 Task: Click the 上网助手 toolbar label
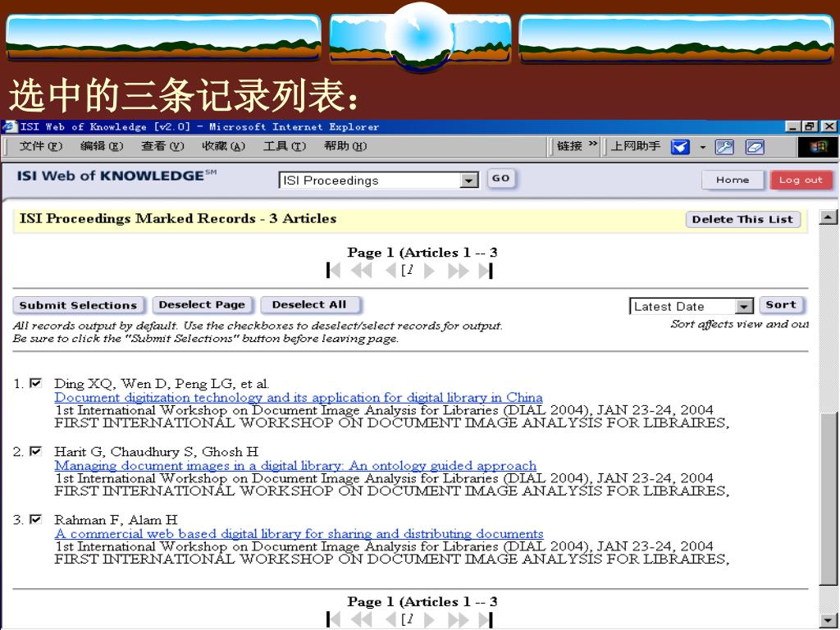[x=636, y=146]
